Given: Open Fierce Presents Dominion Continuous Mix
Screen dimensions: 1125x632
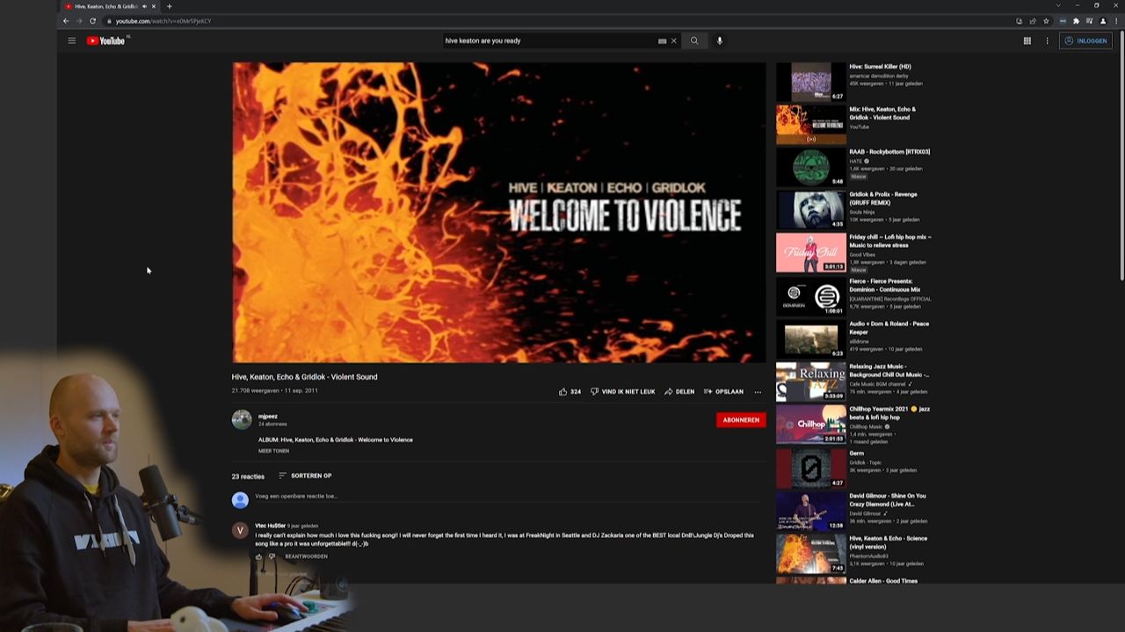Looking at the screenshot, I should (884, 285).
